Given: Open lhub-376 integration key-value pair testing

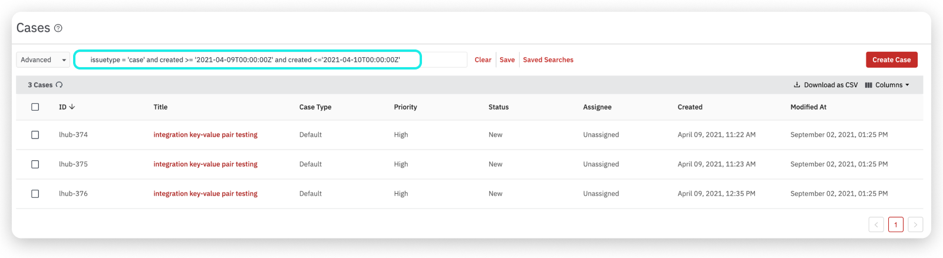Looking at the screenshot, I should 205,194.
